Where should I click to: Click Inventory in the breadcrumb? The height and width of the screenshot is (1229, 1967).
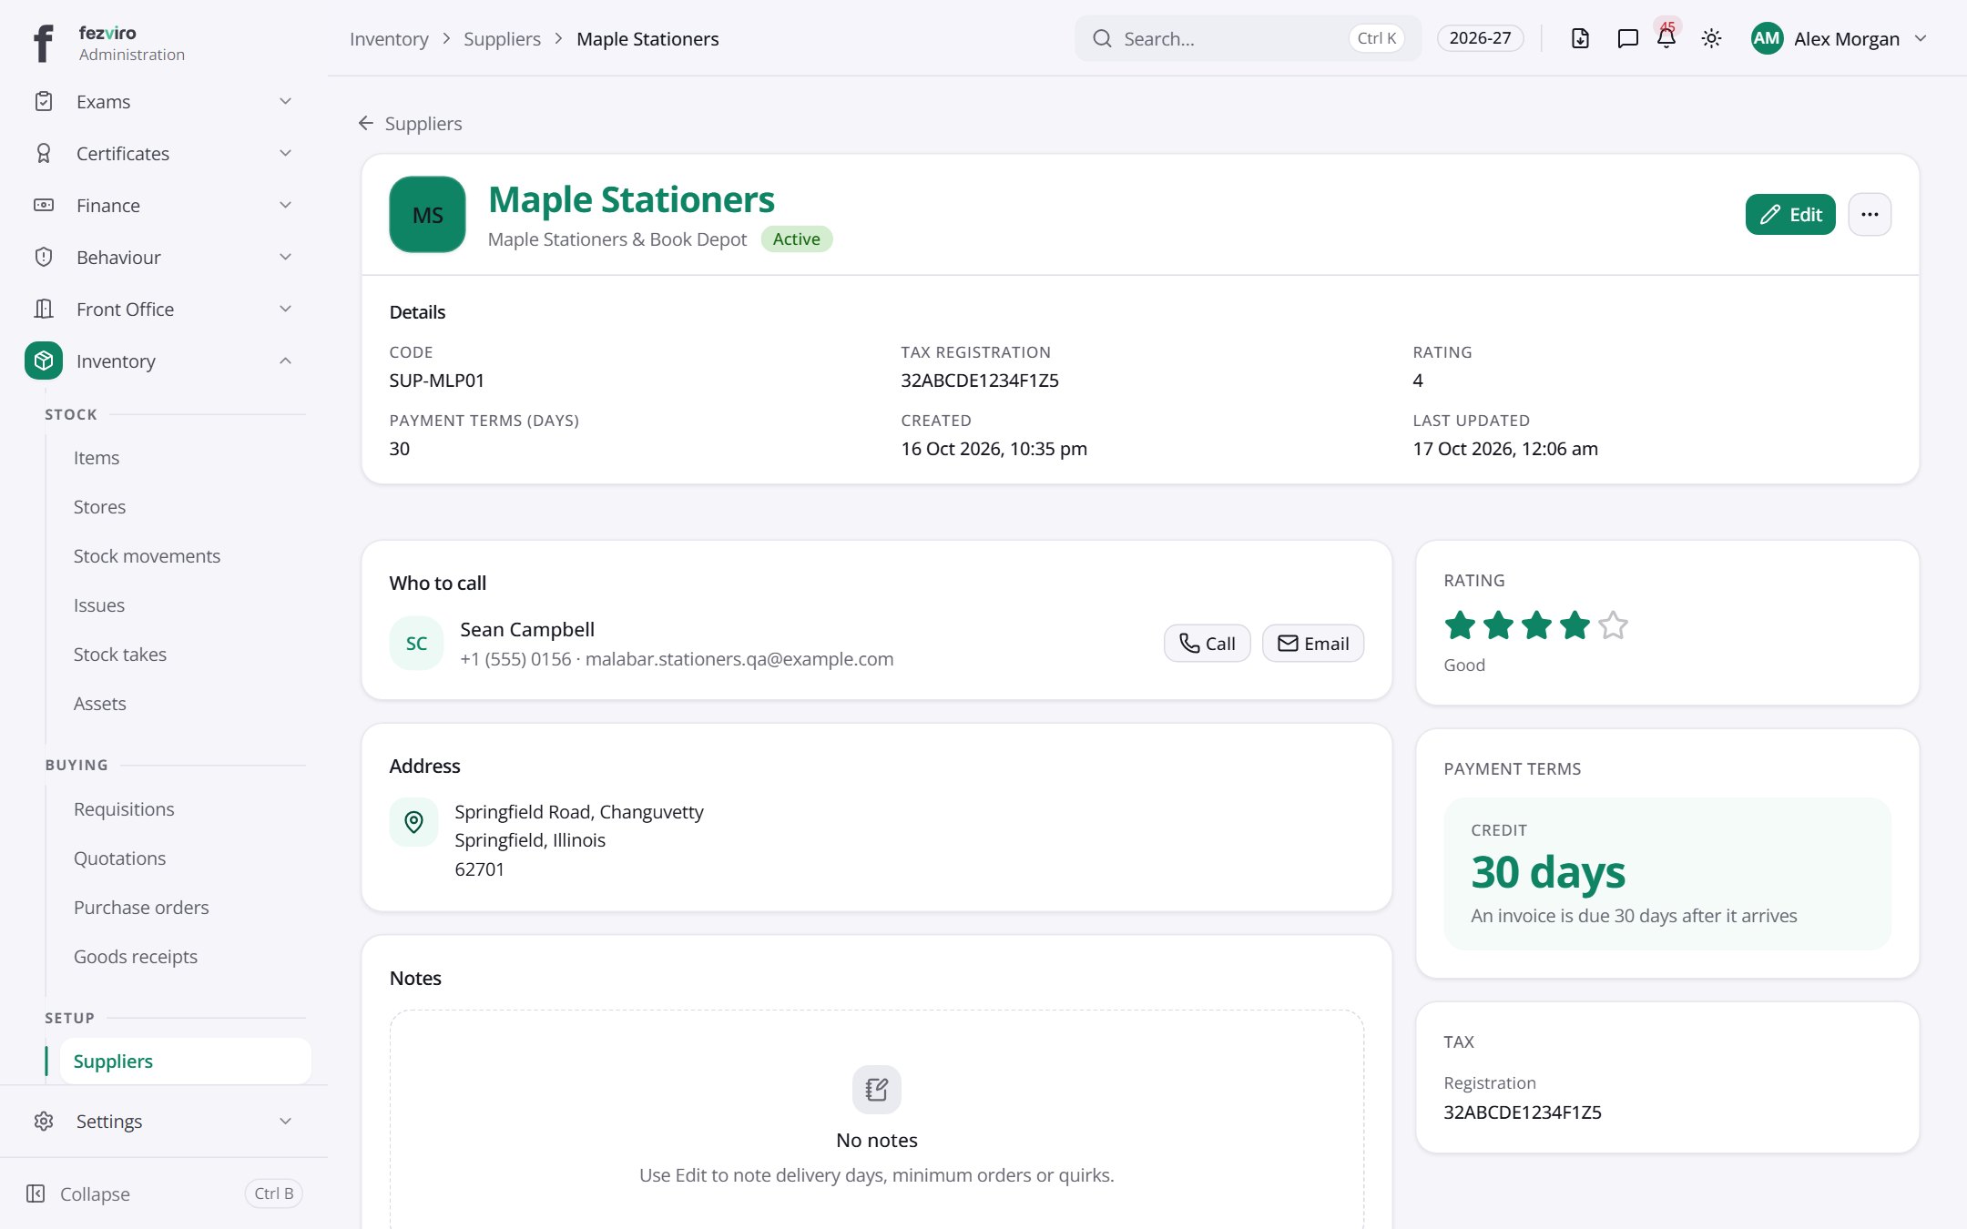389,38
